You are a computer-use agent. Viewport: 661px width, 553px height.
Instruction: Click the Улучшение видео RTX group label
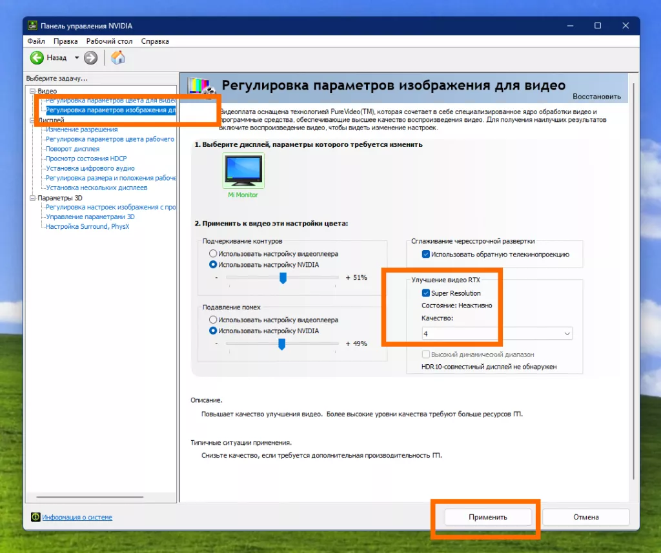pos(445,280)
